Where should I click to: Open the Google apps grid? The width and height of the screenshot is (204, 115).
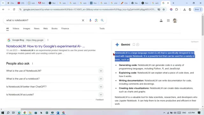[x=168, y=20]
